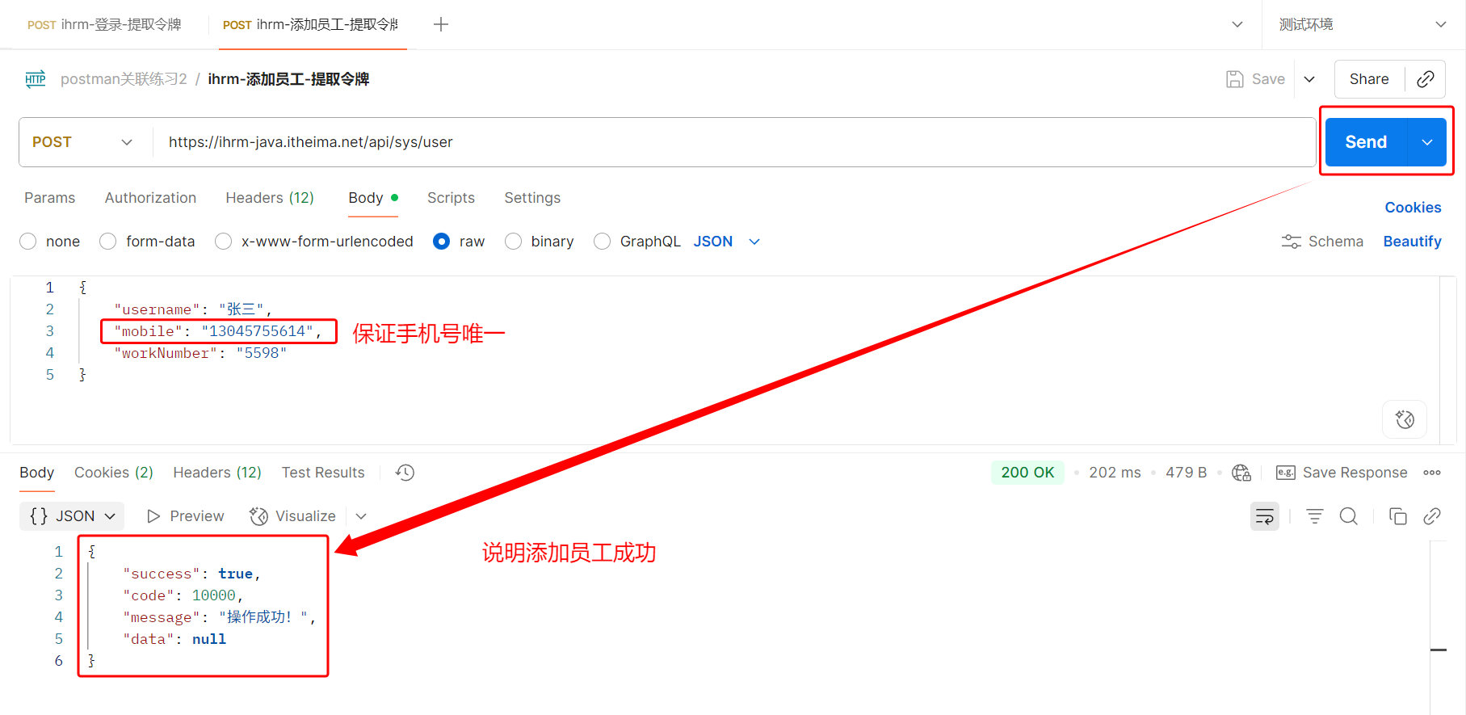Expand Visualize options chevron
The image size is (1466, 715).
[x=361, y=516]
